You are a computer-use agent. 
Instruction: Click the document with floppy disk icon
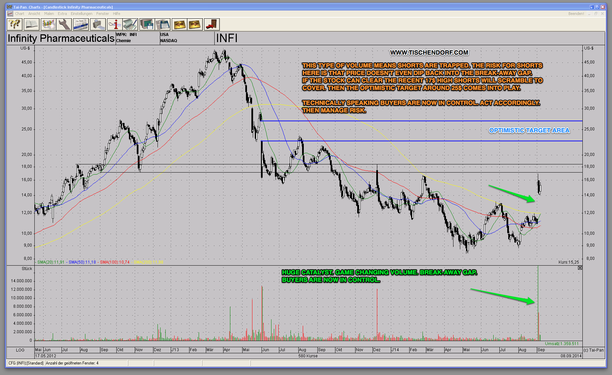point(163,24)
